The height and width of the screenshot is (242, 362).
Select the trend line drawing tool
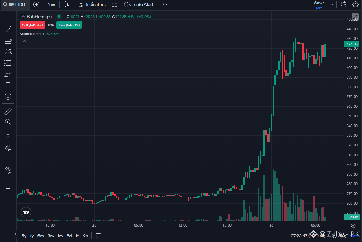8,30
